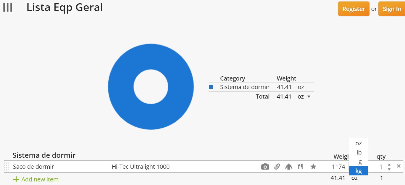The width and height of the screenshot is (405, 185).
Task: Select lb in the unit dropdown
Action: (359, 152)
